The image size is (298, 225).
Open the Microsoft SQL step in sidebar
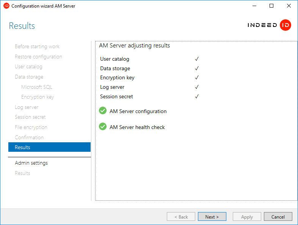(37, 87)
